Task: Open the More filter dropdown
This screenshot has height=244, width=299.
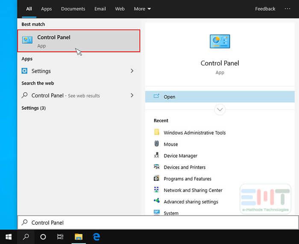Action: tap(142, 9)
